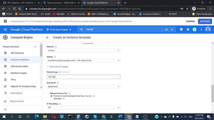
Task: Reload the page in the browser
Action: pos(14,9)
